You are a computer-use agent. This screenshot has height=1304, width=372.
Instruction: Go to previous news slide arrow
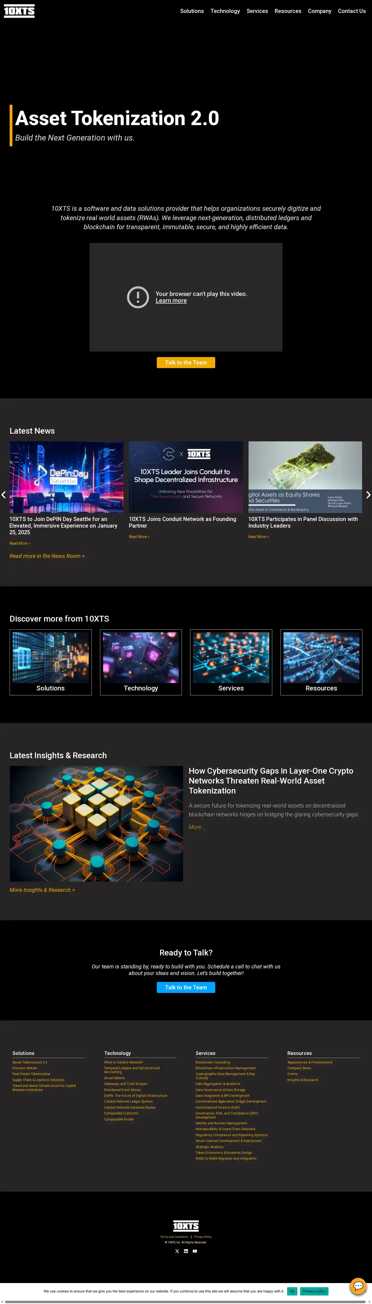tap(4, 495)
